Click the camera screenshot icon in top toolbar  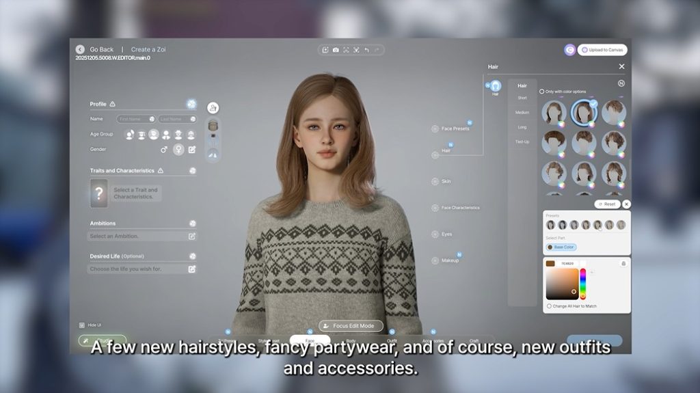pos(336,50)
